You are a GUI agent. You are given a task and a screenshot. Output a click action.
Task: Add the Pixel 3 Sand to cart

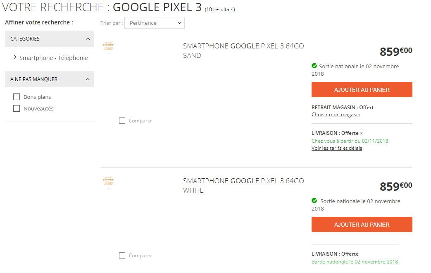362,90
